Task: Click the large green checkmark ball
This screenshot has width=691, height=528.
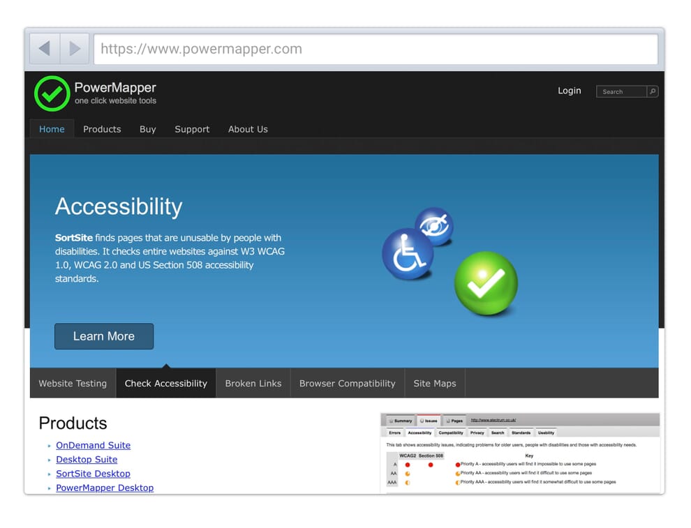Action: (486, 282)
